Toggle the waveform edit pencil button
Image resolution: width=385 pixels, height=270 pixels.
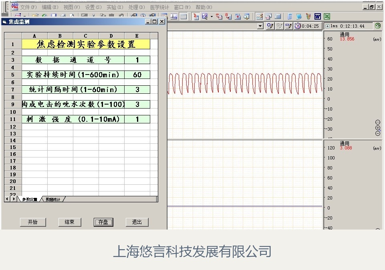point(259,17)
